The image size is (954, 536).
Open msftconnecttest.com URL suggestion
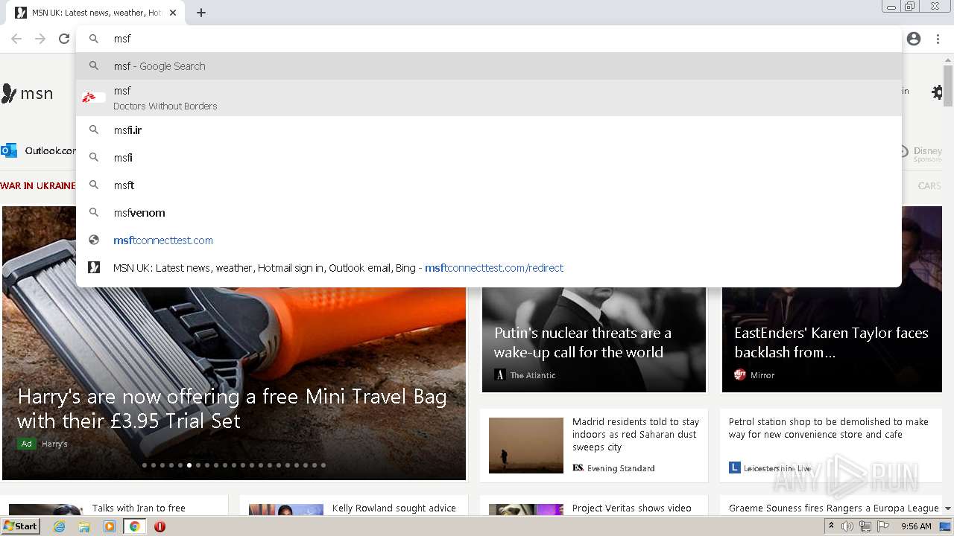pyautogui.click(x=489, y=240)
